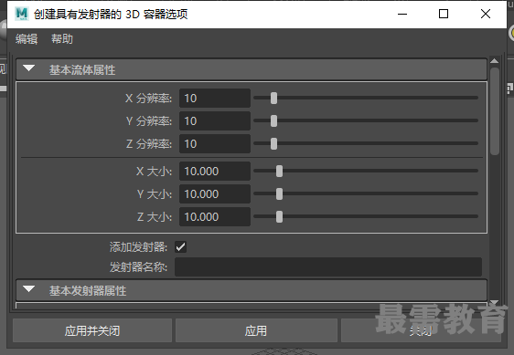Click the Y 大小 slider handle

tap(279, 193)
